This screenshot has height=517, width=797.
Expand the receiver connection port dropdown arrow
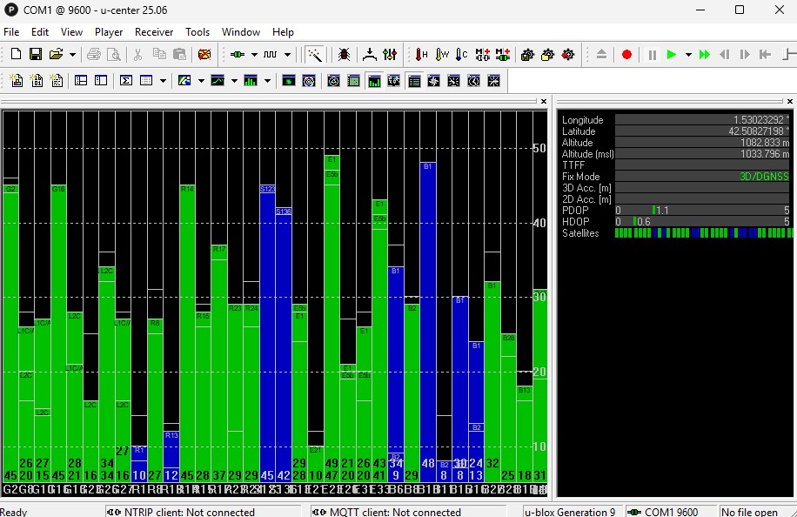click(253, 54)
